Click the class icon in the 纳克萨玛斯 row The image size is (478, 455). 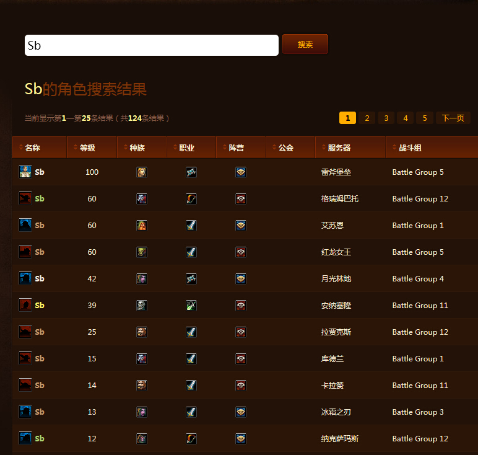pyautogui.click(x=191, y=439)
